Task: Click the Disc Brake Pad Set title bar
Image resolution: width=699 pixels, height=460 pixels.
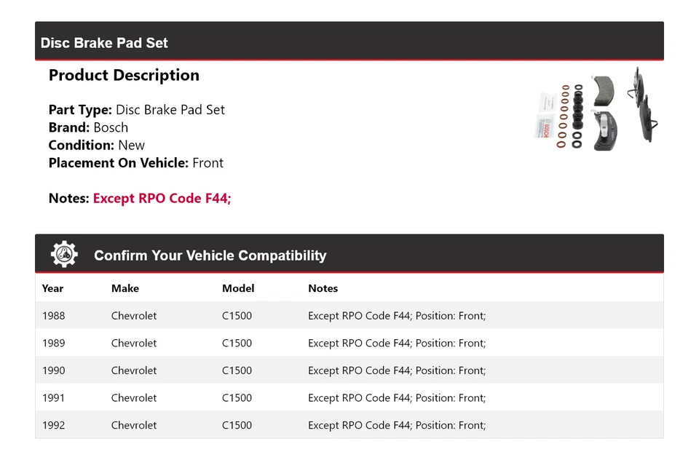Action: (x=104, y=43)
